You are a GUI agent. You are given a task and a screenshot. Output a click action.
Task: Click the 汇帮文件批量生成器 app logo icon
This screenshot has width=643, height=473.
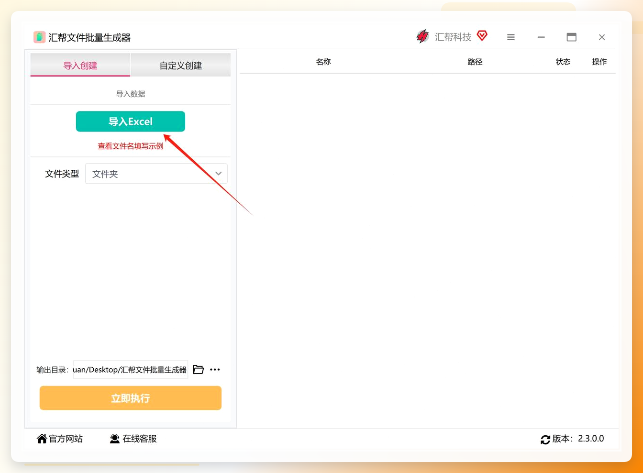coord(39,37)
